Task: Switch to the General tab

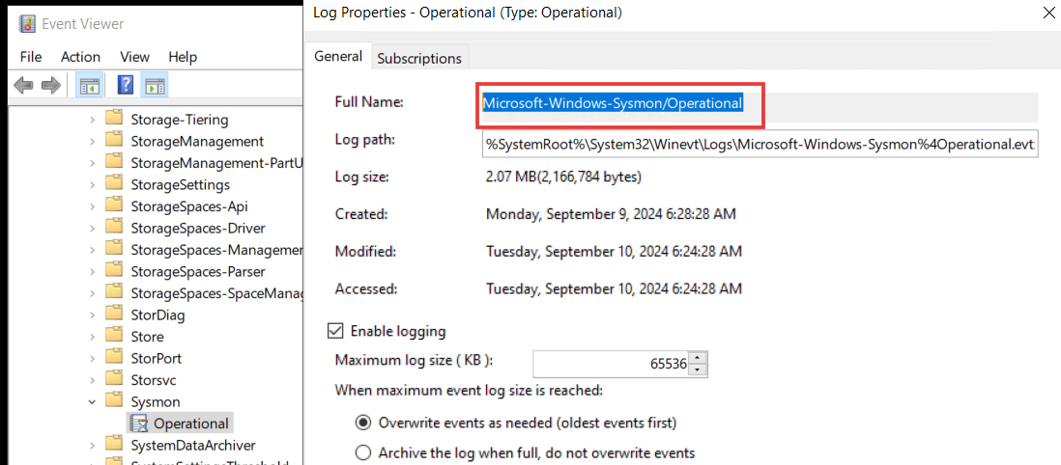Action: point(338,56)
